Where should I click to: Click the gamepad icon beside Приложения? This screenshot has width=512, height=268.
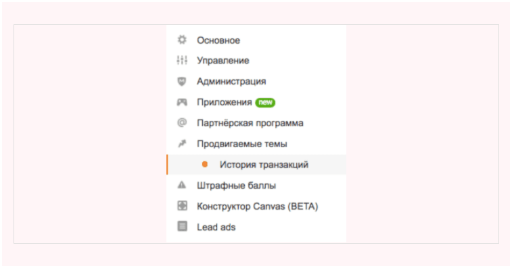[182, 102]
